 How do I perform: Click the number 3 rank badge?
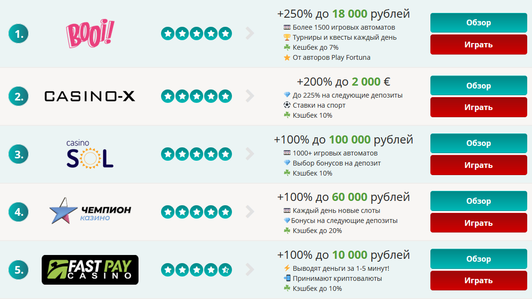coord(18,154)
